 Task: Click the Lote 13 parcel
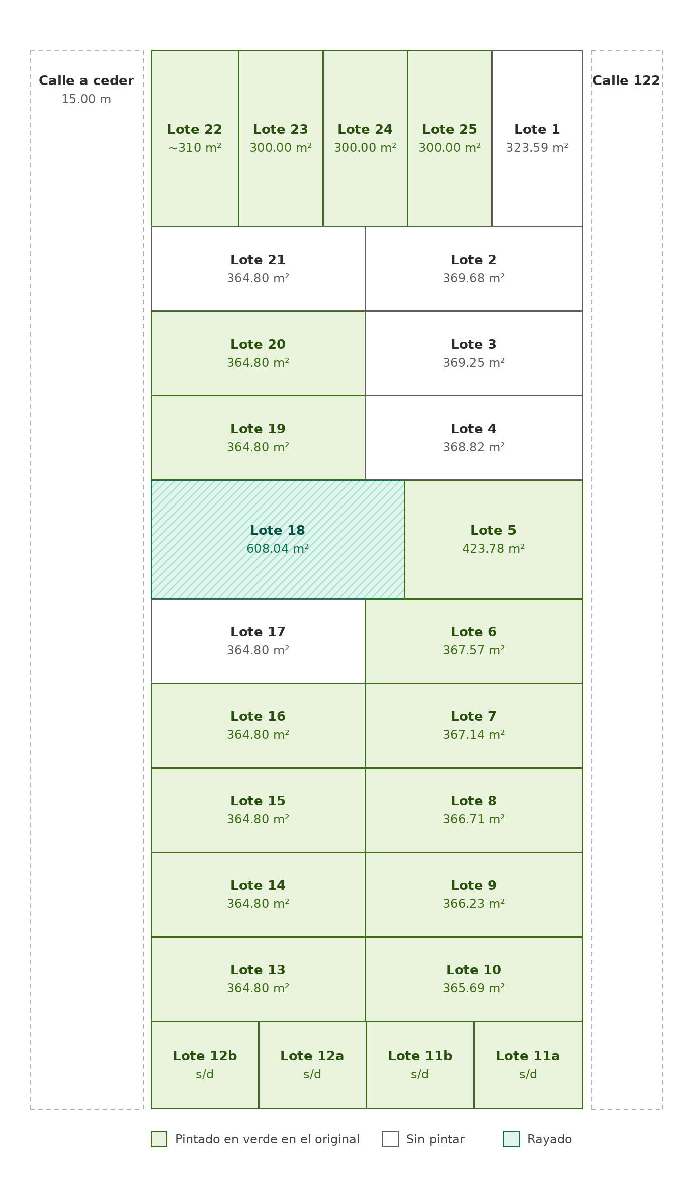[258, 979]
